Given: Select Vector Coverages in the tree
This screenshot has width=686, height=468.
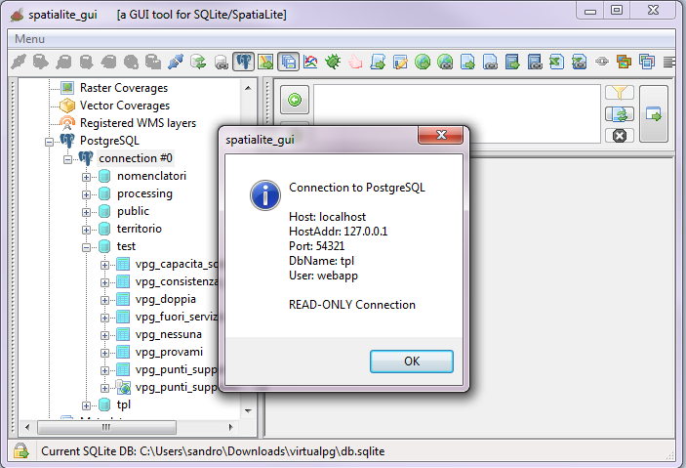Looking at the screenshot, I should pyautogui.click(x=125, y=106).
